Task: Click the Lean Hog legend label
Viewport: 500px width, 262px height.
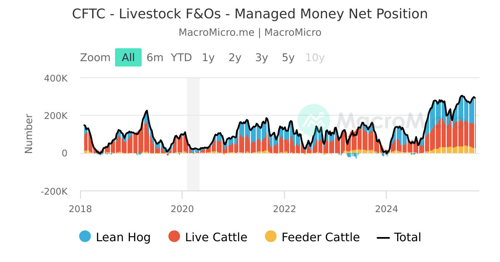Action: click(123, 237)
